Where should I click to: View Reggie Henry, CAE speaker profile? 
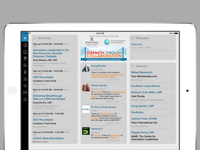142,132
